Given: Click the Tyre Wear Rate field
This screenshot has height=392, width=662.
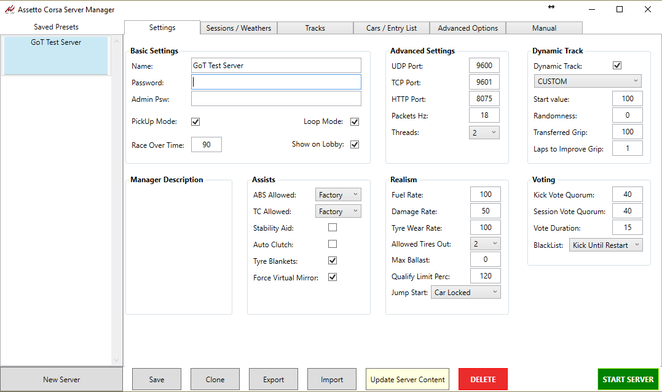Looking at the screenshot, I should pos(486,227).
